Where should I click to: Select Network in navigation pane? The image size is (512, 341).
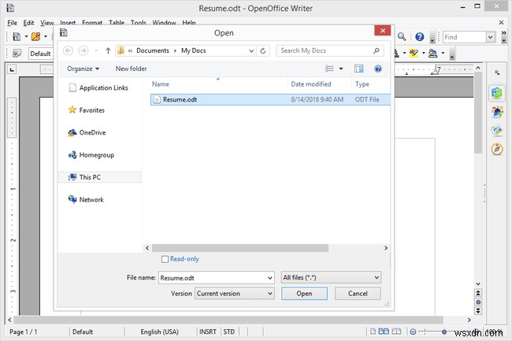[x=86, y=199]
